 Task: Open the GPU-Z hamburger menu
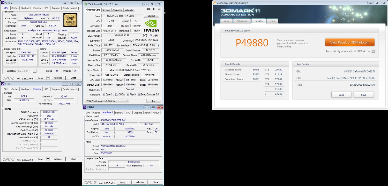159,9
